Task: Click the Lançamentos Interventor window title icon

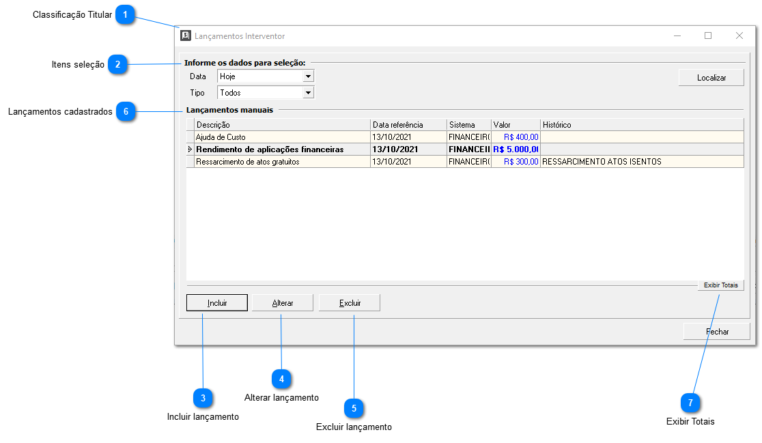Action: tap(186, 35)
